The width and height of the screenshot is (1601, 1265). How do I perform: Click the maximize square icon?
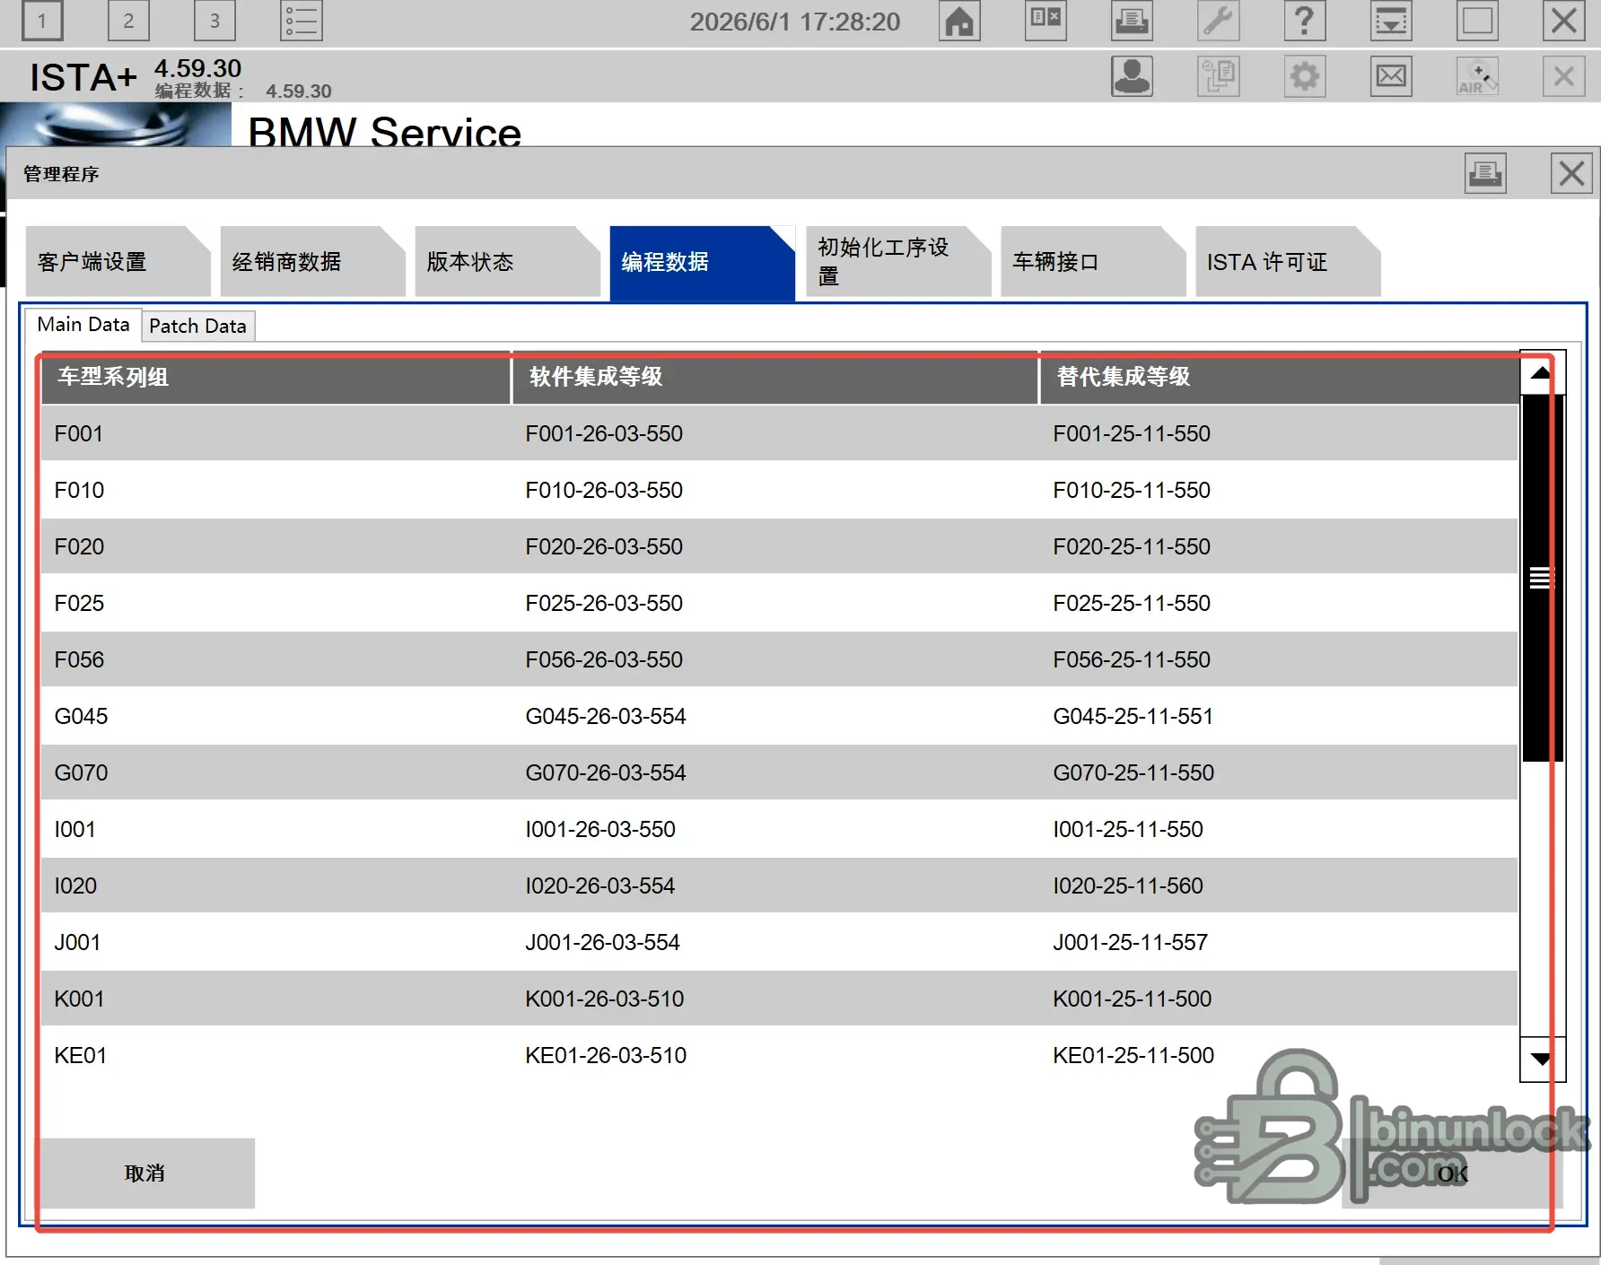[1477, 22]
